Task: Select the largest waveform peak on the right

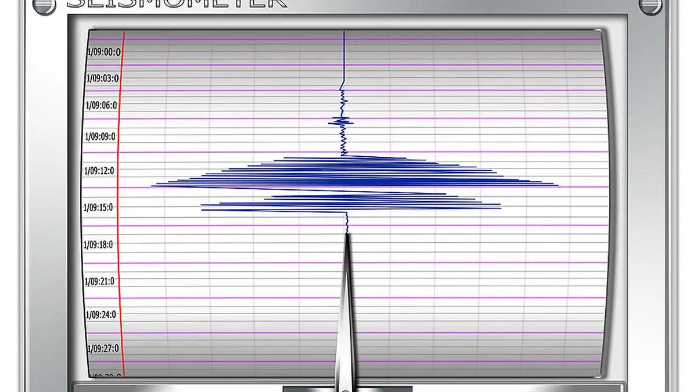Action: 556,186
